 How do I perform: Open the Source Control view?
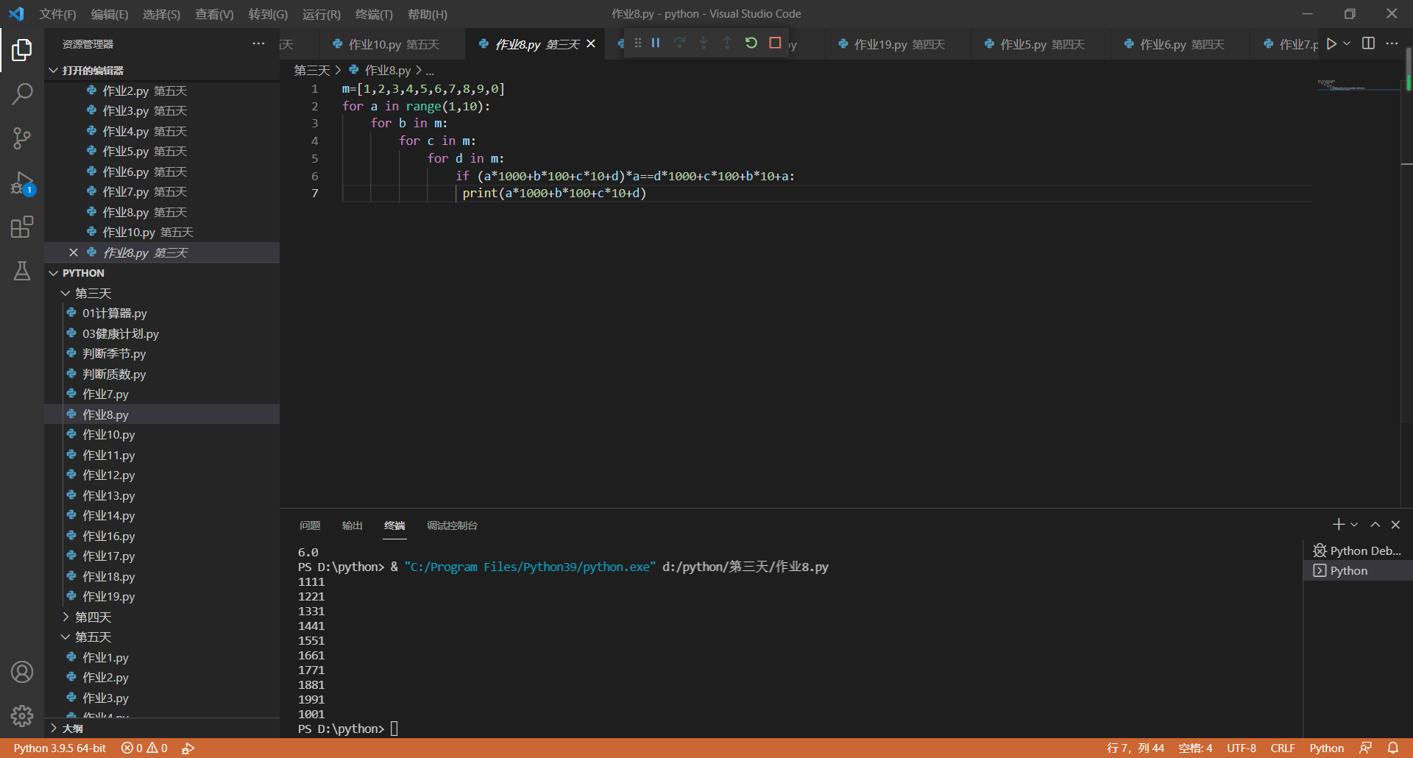pyautogui.click(x=22, y=138)
